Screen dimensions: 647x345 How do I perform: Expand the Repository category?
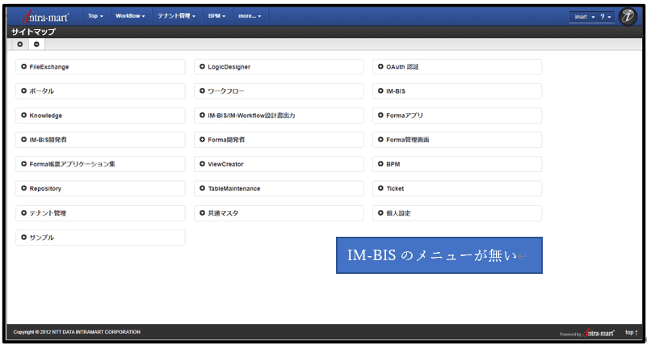pyautogui.click(x=100, y=188)
